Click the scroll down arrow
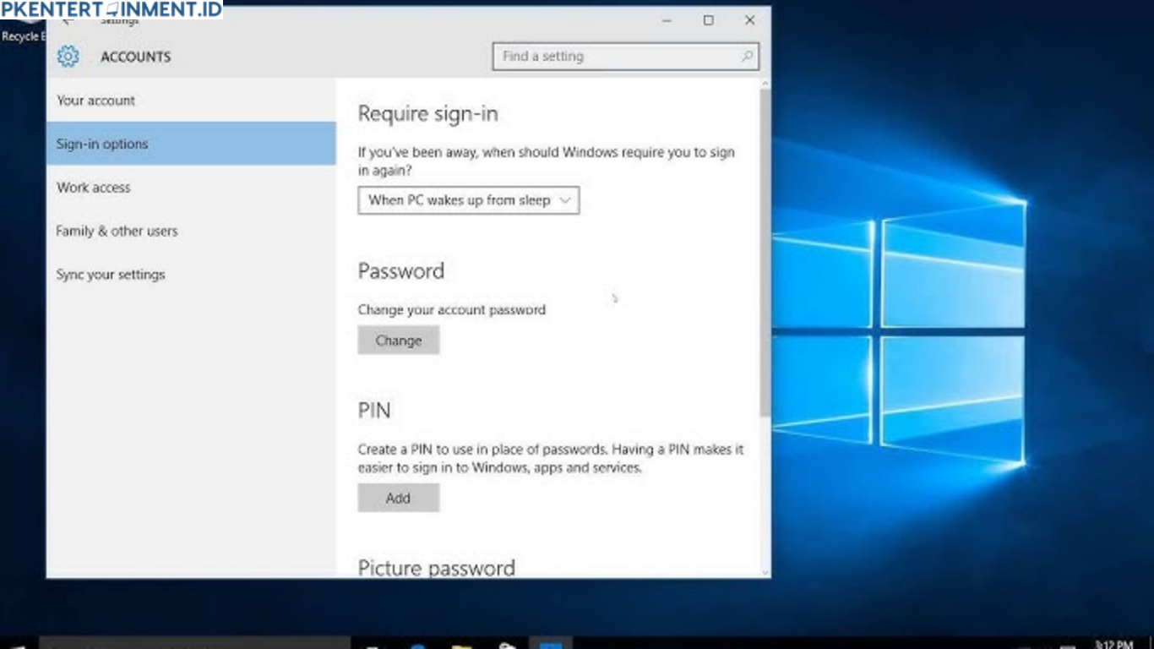1154x649 pixels. pyautogui.click(x=765, y=572)
